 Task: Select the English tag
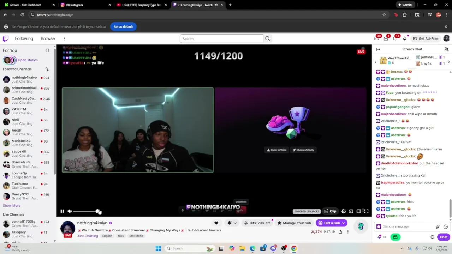coord(107,236)
